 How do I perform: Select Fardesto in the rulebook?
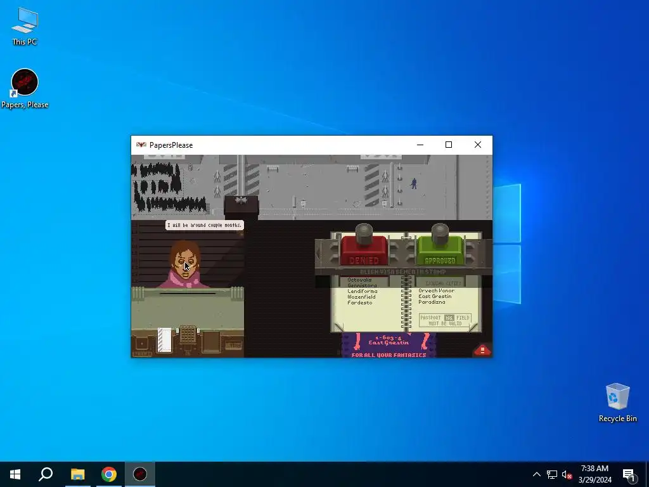click(x=360, y=302)
